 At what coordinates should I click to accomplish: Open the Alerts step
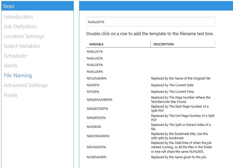[10, 65]
